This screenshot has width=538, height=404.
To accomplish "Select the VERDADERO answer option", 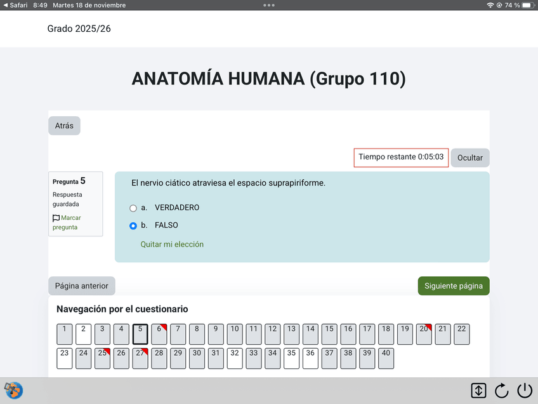I will 133,208.
